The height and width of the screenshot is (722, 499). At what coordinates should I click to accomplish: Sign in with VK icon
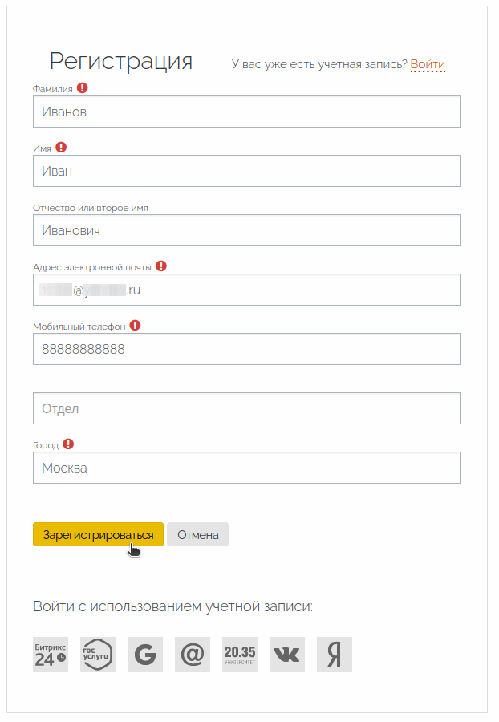point(287,655)
